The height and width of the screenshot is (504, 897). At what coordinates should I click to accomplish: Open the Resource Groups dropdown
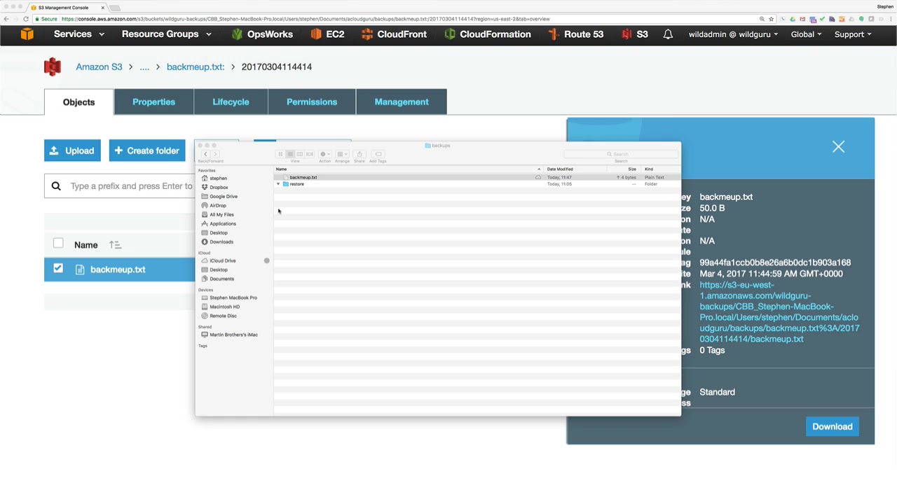tap(167, 34)
